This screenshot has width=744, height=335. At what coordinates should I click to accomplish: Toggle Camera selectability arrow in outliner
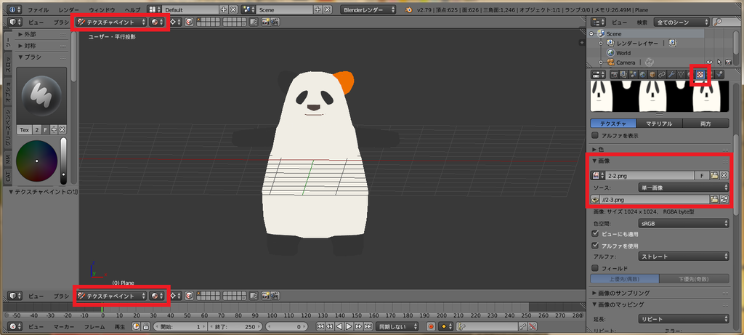coord(719,62)
